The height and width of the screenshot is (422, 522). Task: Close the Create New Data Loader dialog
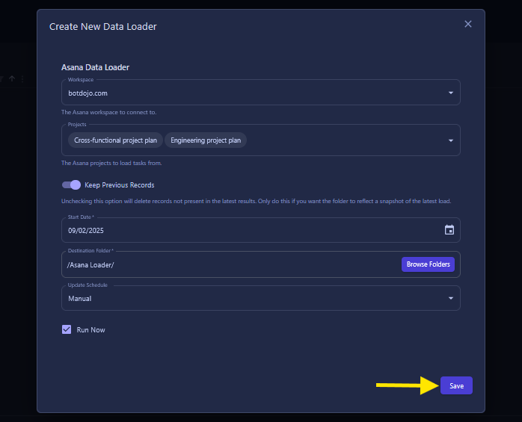pyautogui.click(x=468, y=24)
